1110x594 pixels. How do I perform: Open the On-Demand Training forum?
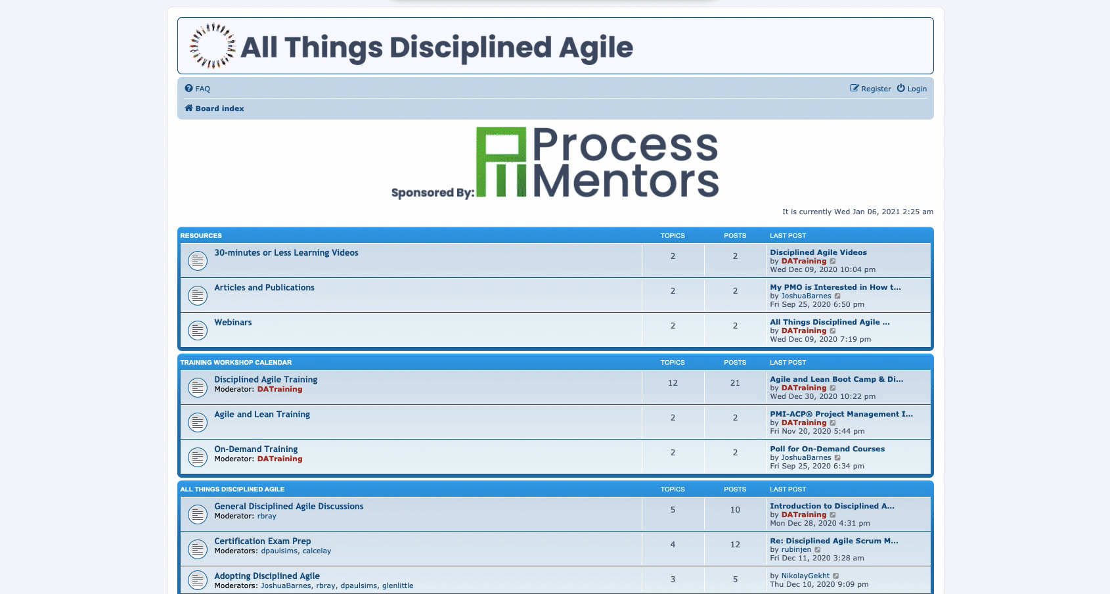[x=255, y=449]
